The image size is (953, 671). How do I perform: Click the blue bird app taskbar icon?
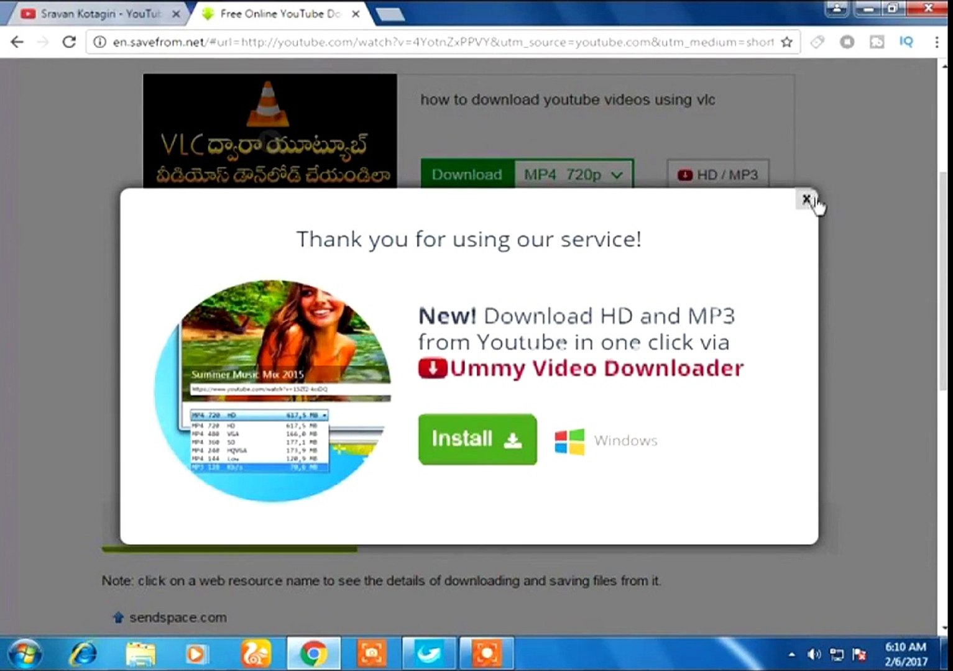(x=429, y=654)
